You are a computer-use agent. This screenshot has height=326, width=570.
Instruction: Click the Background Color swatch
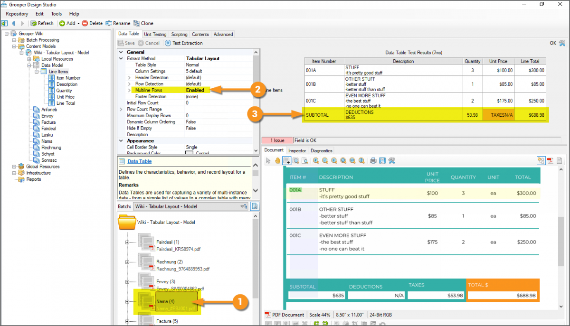tap(189, 153)
